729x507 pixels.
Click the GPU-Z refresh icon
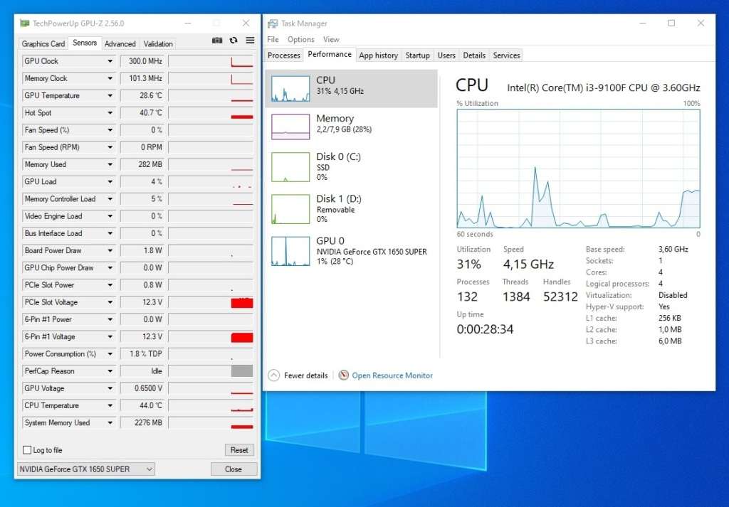[234, 41]
